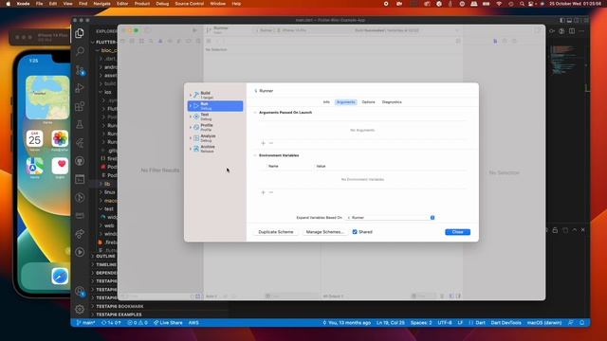Open Maps widget in iPhone simulator

point(47,98)
